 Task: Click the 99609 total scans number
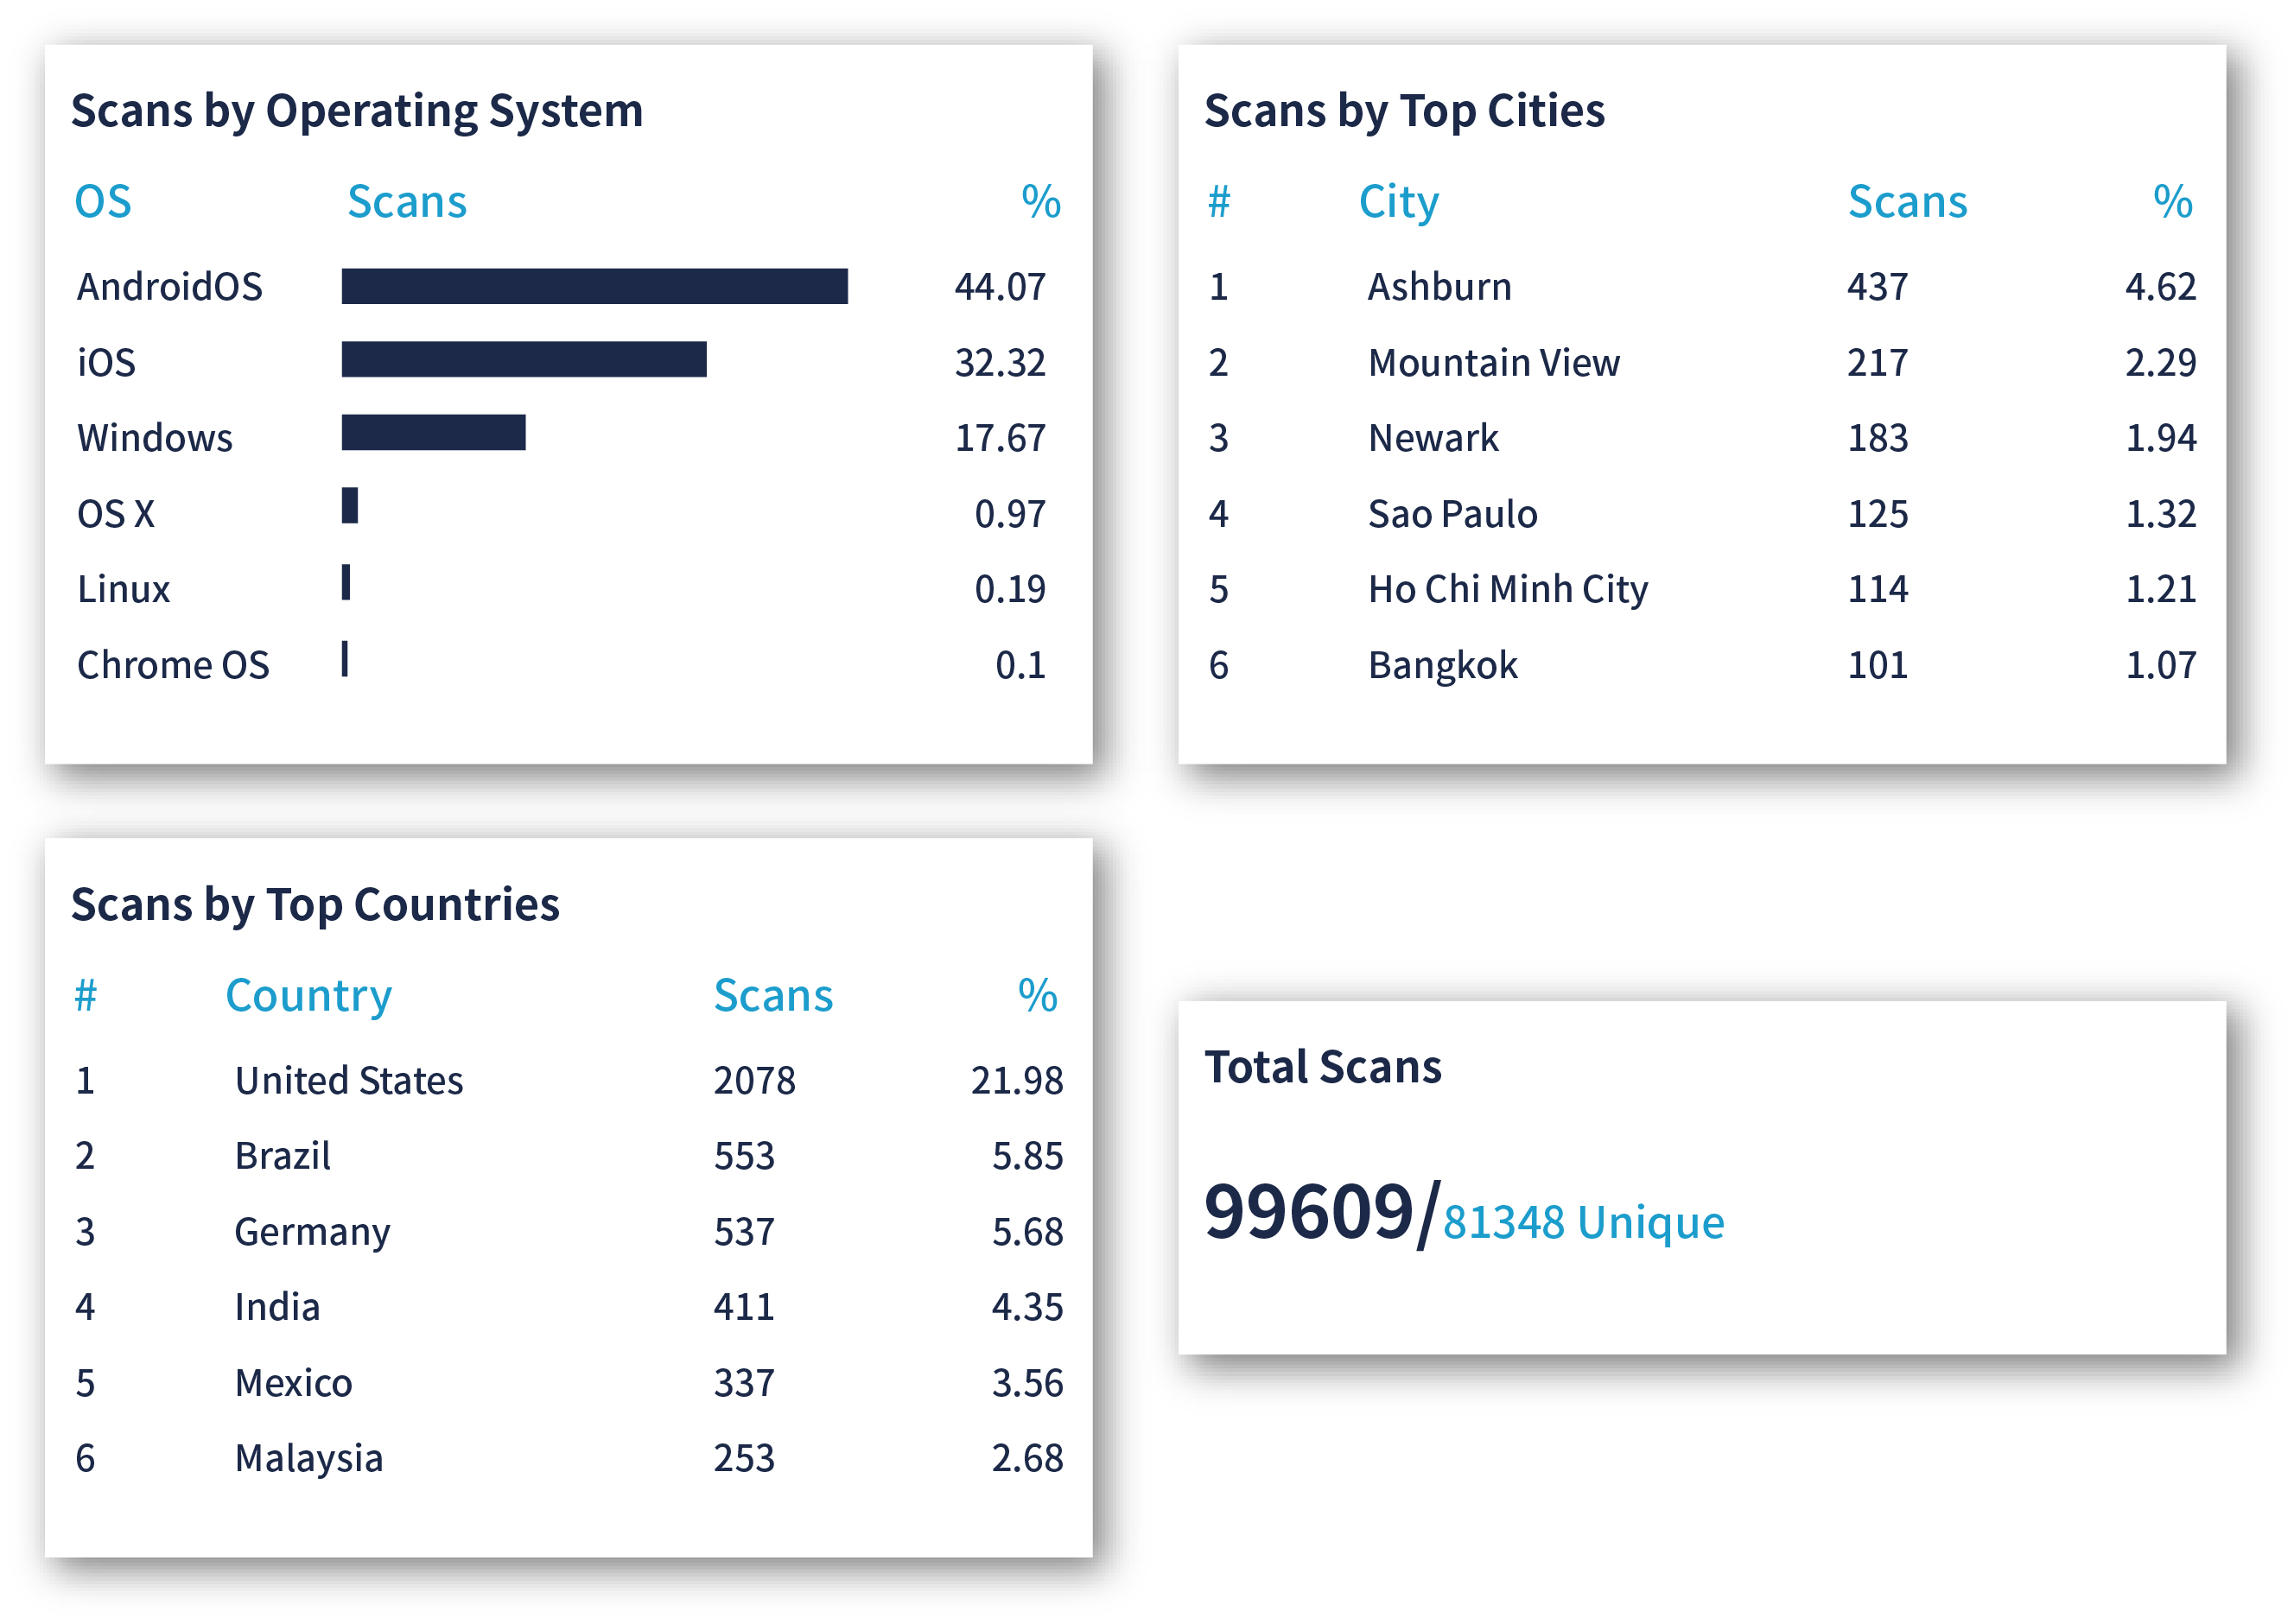click(x=1308, y=1212)
